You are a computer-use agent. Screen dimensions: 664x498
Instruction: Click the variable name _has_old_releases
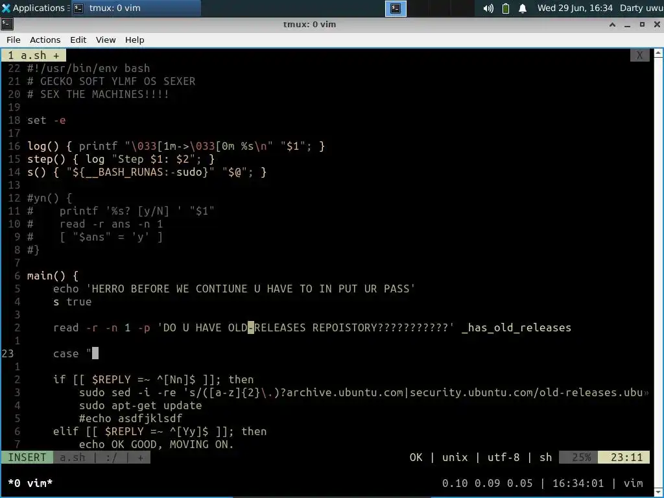pyautogui.click(x=516, y=327)
